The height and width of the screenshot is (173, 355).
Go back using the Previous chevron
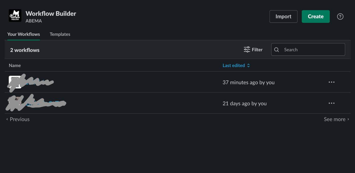18,119
